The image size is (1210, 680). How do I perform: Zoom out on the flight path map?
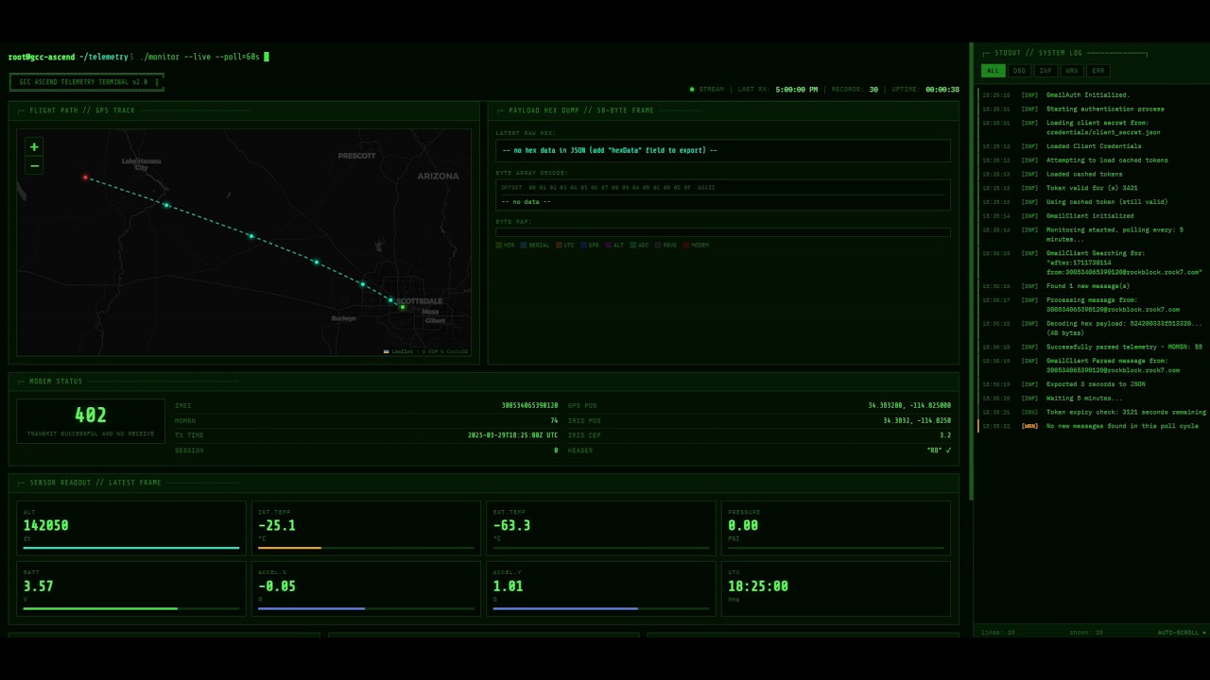[34, 165]
